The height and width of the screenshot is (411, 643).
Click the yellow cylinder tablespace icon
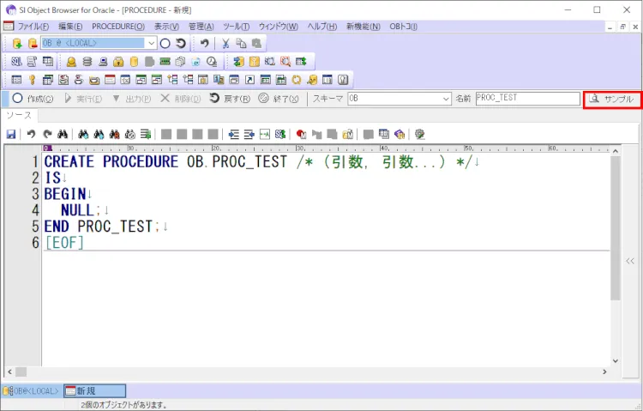click(134, 62)
